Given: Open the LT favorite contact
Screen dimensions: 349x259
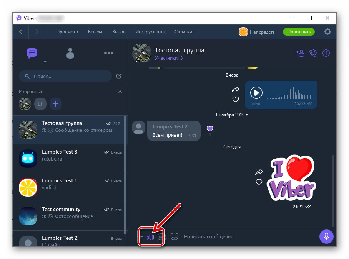Looking at the screenshot, I should 40,104.
